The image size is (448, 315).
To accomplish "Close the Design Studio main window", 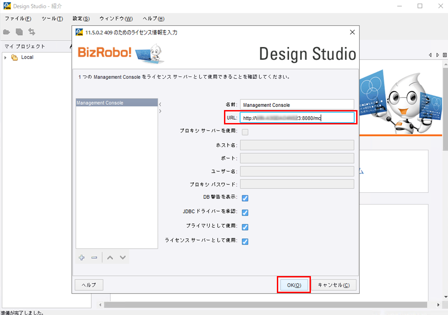I will (x=440, y=6).
